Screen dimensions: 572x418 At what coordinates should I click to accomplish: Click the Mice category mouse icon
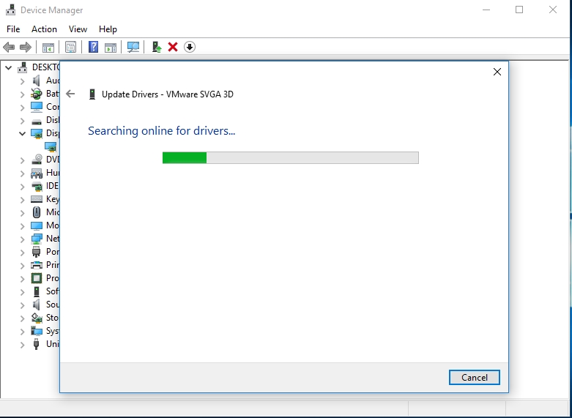pyautogui.click(x=37, y=212)
